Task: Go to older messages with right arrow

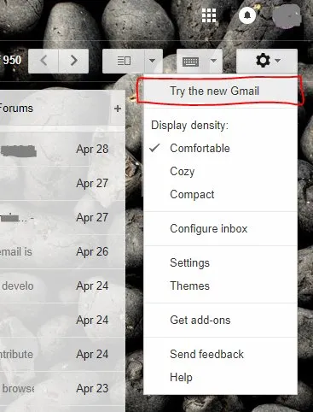Action: [x=73, y=61]
